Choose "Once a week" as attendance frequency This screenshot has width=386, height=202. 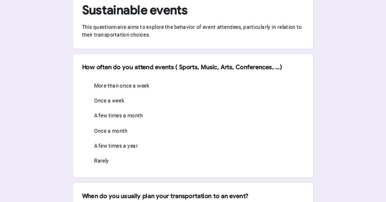tap(109, 101)
